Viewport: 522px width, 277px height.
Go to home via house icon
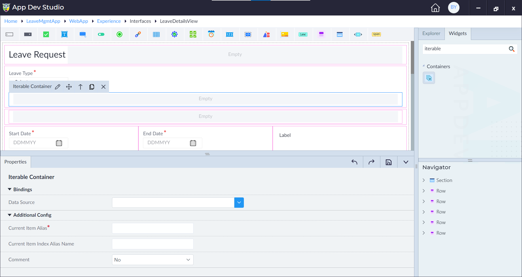click(435, 8)
